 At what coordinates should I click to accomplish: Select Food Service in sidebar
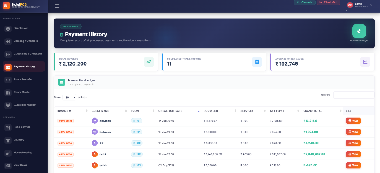click(x=24, y=127)
